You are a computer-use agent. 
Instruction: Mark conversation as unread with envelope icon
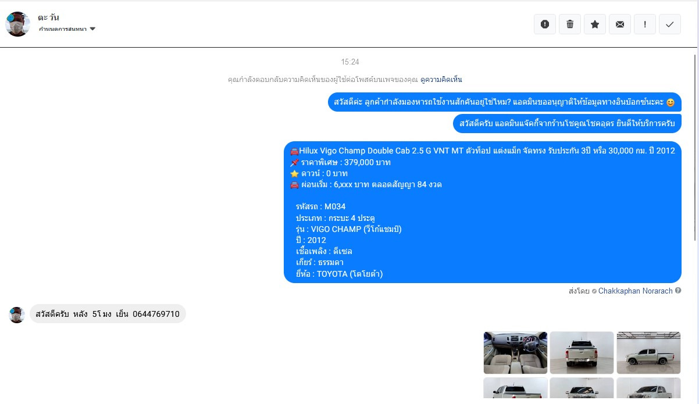[620, 24]
